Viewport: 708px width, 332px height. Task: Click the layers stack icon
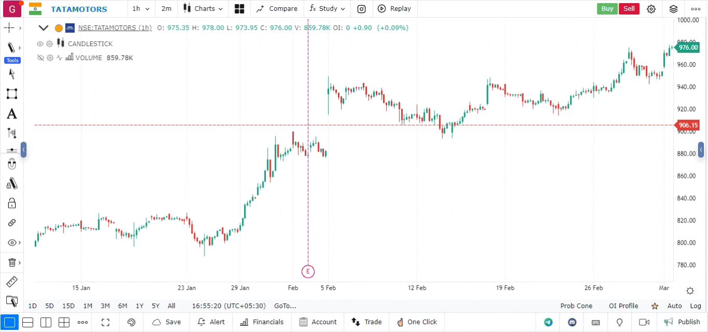[673, 9]
